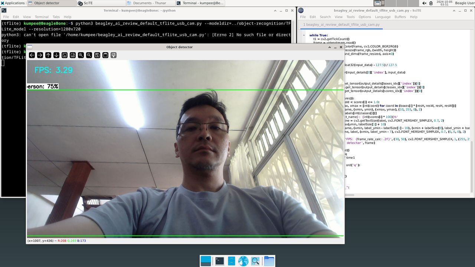
Task: Click terminal prompt line 'kumpee@BeagleBone'
Action: 46,23
